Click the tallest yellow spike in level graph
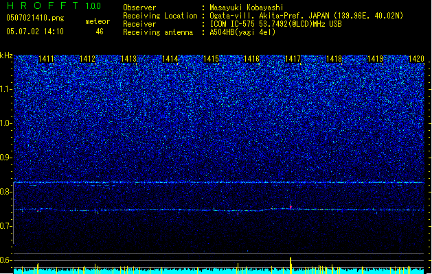 (291, 265)
